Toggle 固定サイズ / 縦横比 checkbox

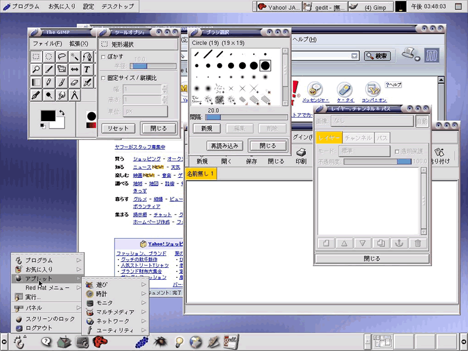(x=104, y=78)
